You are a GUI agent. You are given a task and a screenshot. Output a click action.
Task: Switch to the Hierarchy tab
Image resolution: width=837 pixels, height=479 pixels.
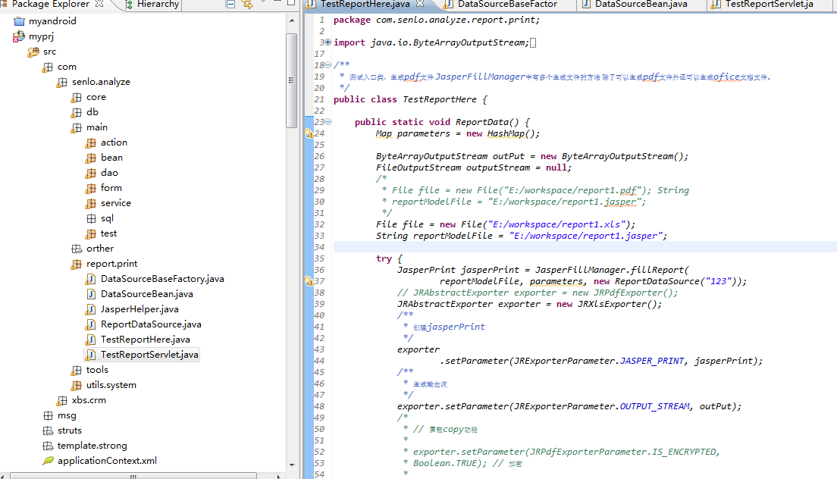click(x=157, y=5)
